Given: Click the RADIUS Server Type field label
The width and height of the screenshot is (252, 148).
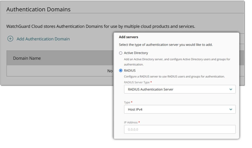Looking at the screenshot, I should (x=137, y=82).
